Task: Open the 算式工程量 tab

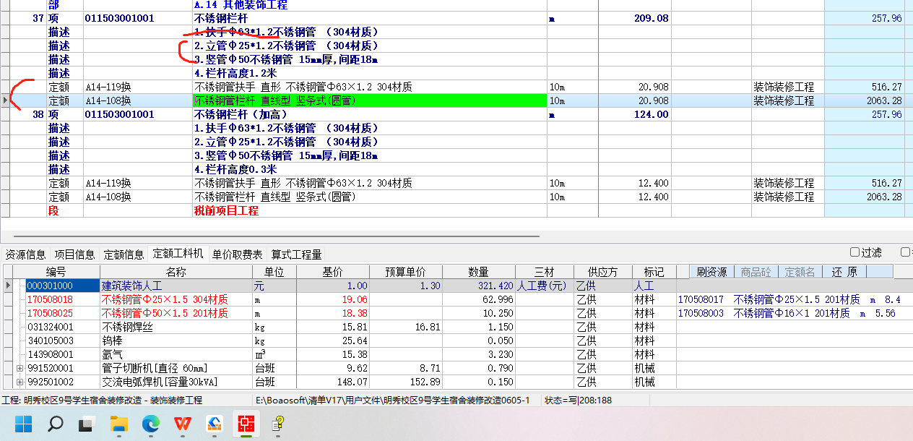Action: coord(296,254)
